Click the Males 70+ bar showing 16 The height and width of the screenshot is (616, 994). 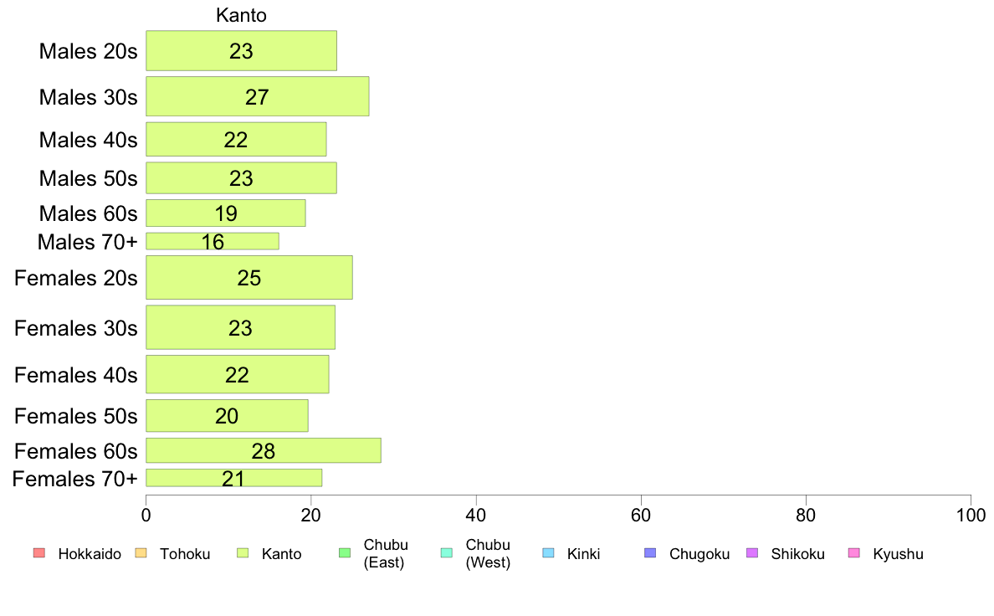pyautogui.click(x=213, y=241)
